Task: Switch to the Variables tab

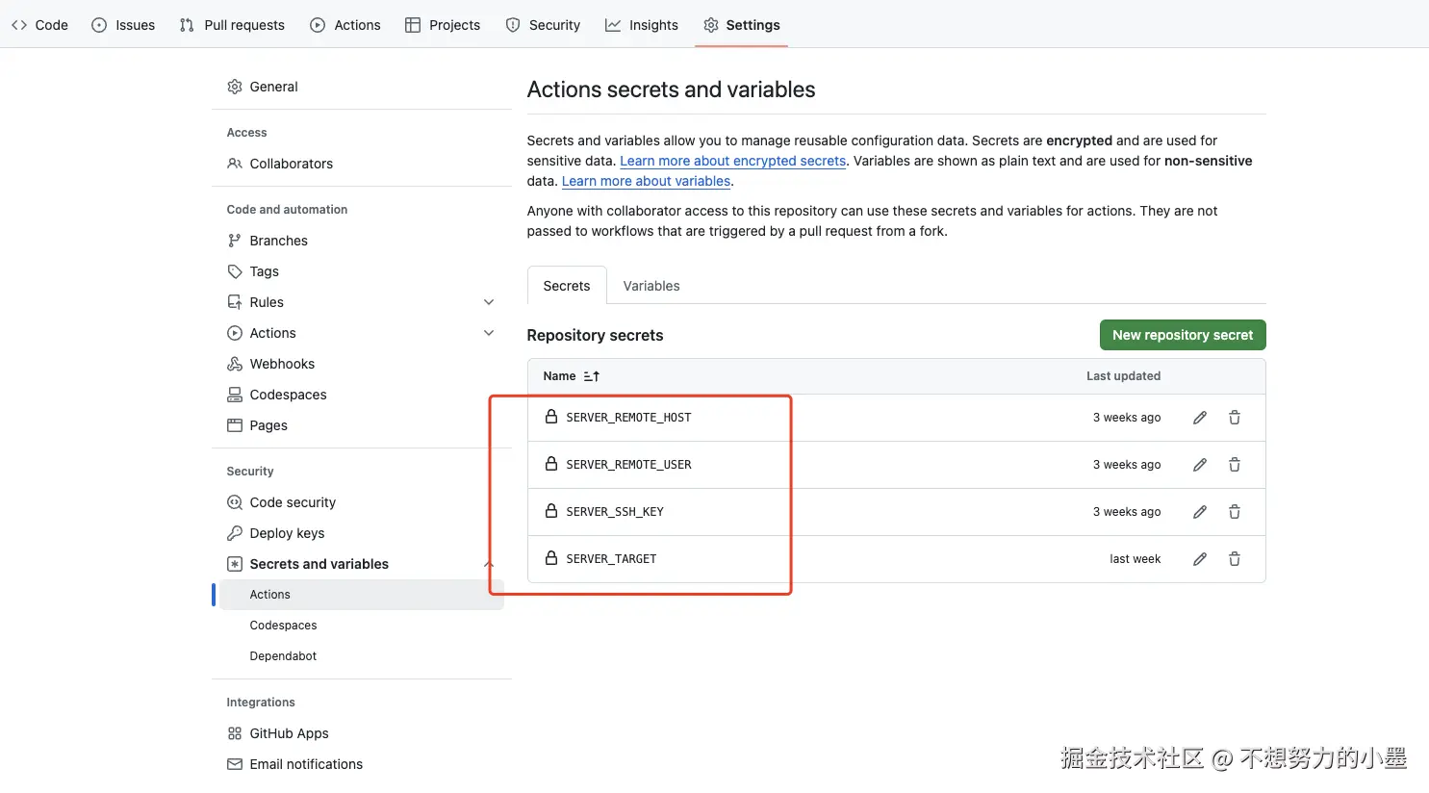Action: pyautogui.click(x=651, y=286)
